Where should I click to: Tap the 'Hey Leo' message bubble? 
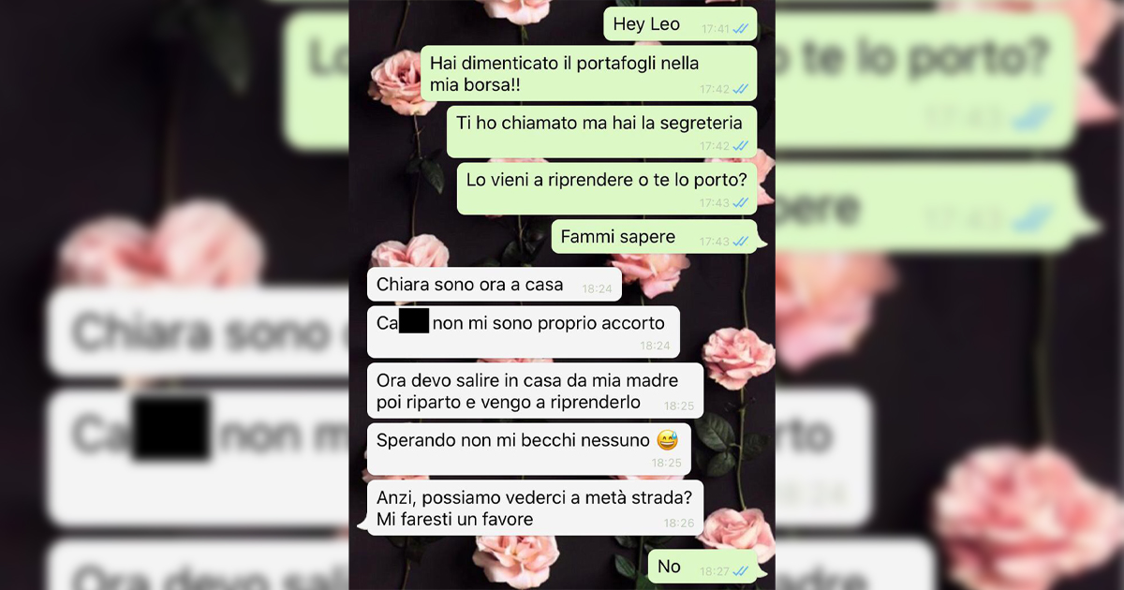coord(680,23)
